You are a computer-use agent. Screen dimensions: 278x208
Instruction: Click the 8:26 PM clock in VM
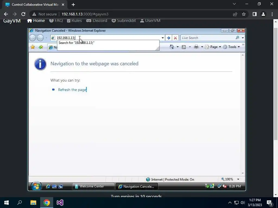235,186
